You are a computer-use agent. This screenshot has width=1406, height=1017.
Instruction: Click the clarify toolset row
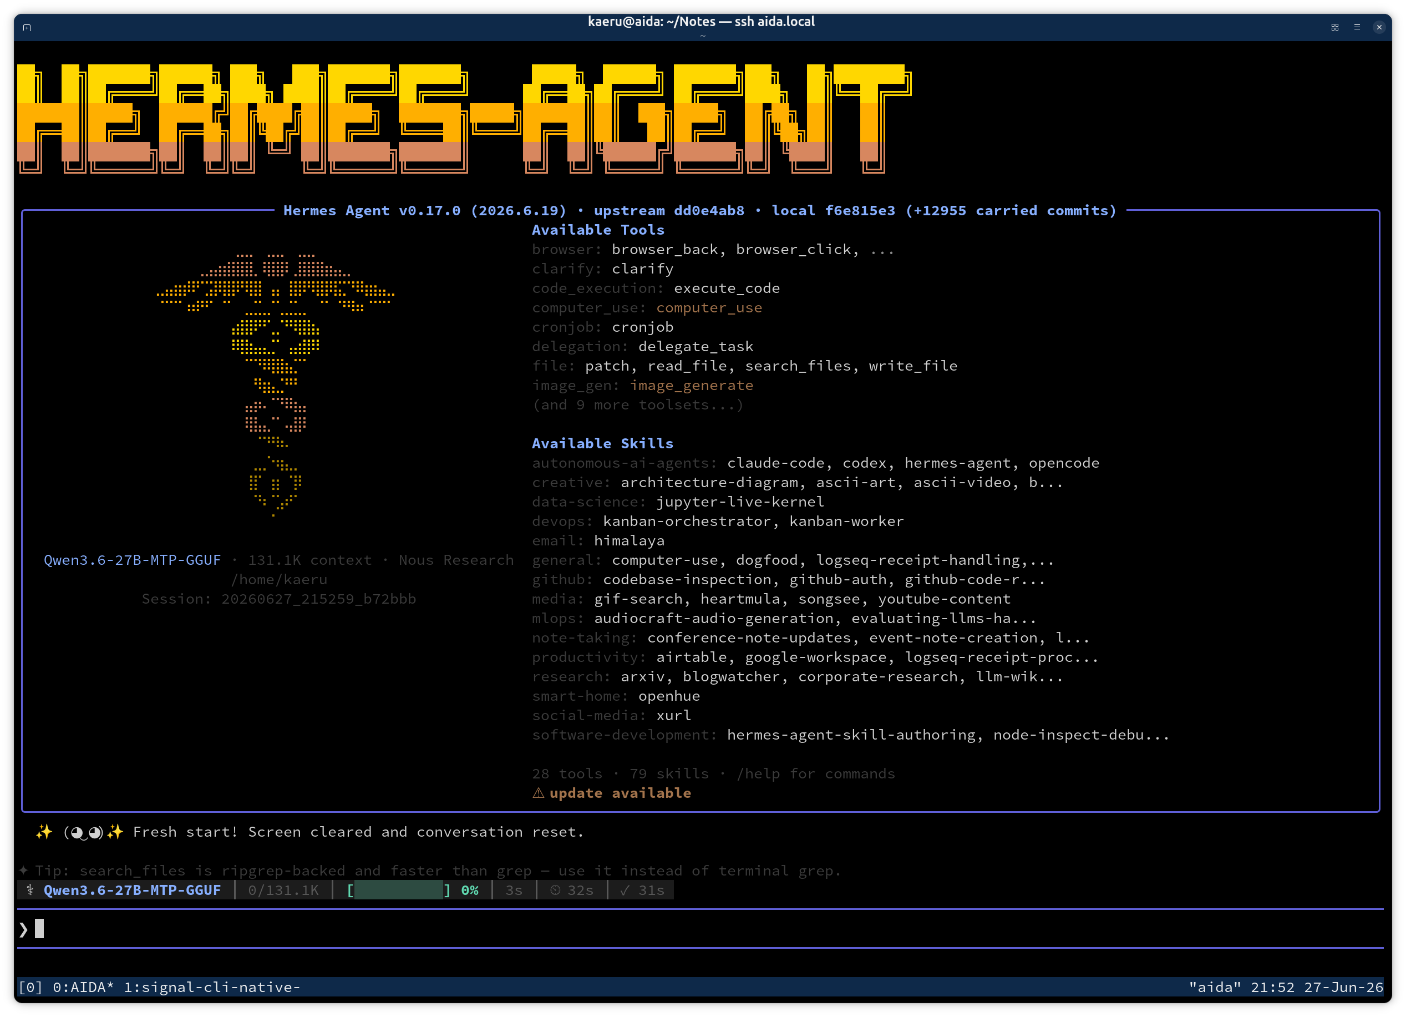[x=602, y=269]
